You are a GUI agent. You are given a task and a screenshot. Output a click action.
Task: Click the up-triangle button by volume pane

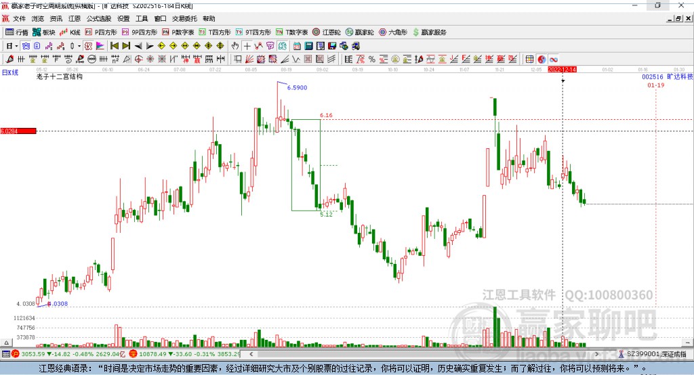[x=6, y=343]
